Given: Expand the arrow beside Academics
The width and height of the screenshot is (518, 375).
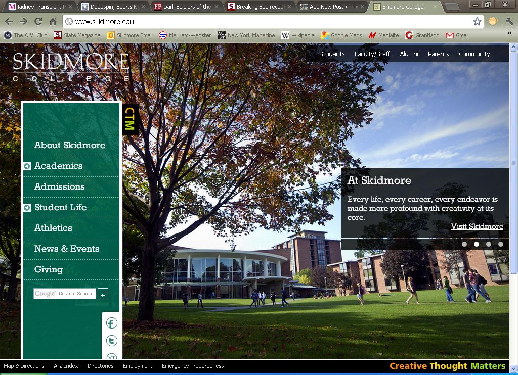Looking at the screenshot, I should (x=27, y=166).
